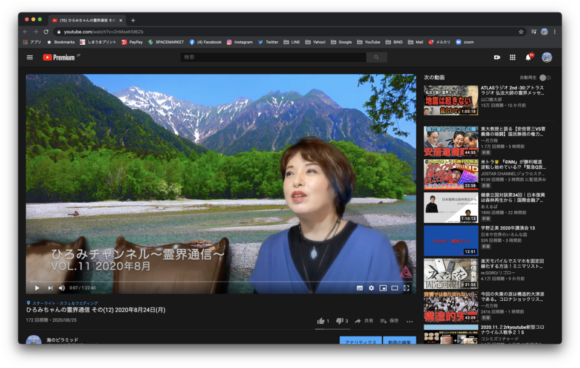
Task: Enter fullscreen mode in video player
Action: [x=406, y=288]
